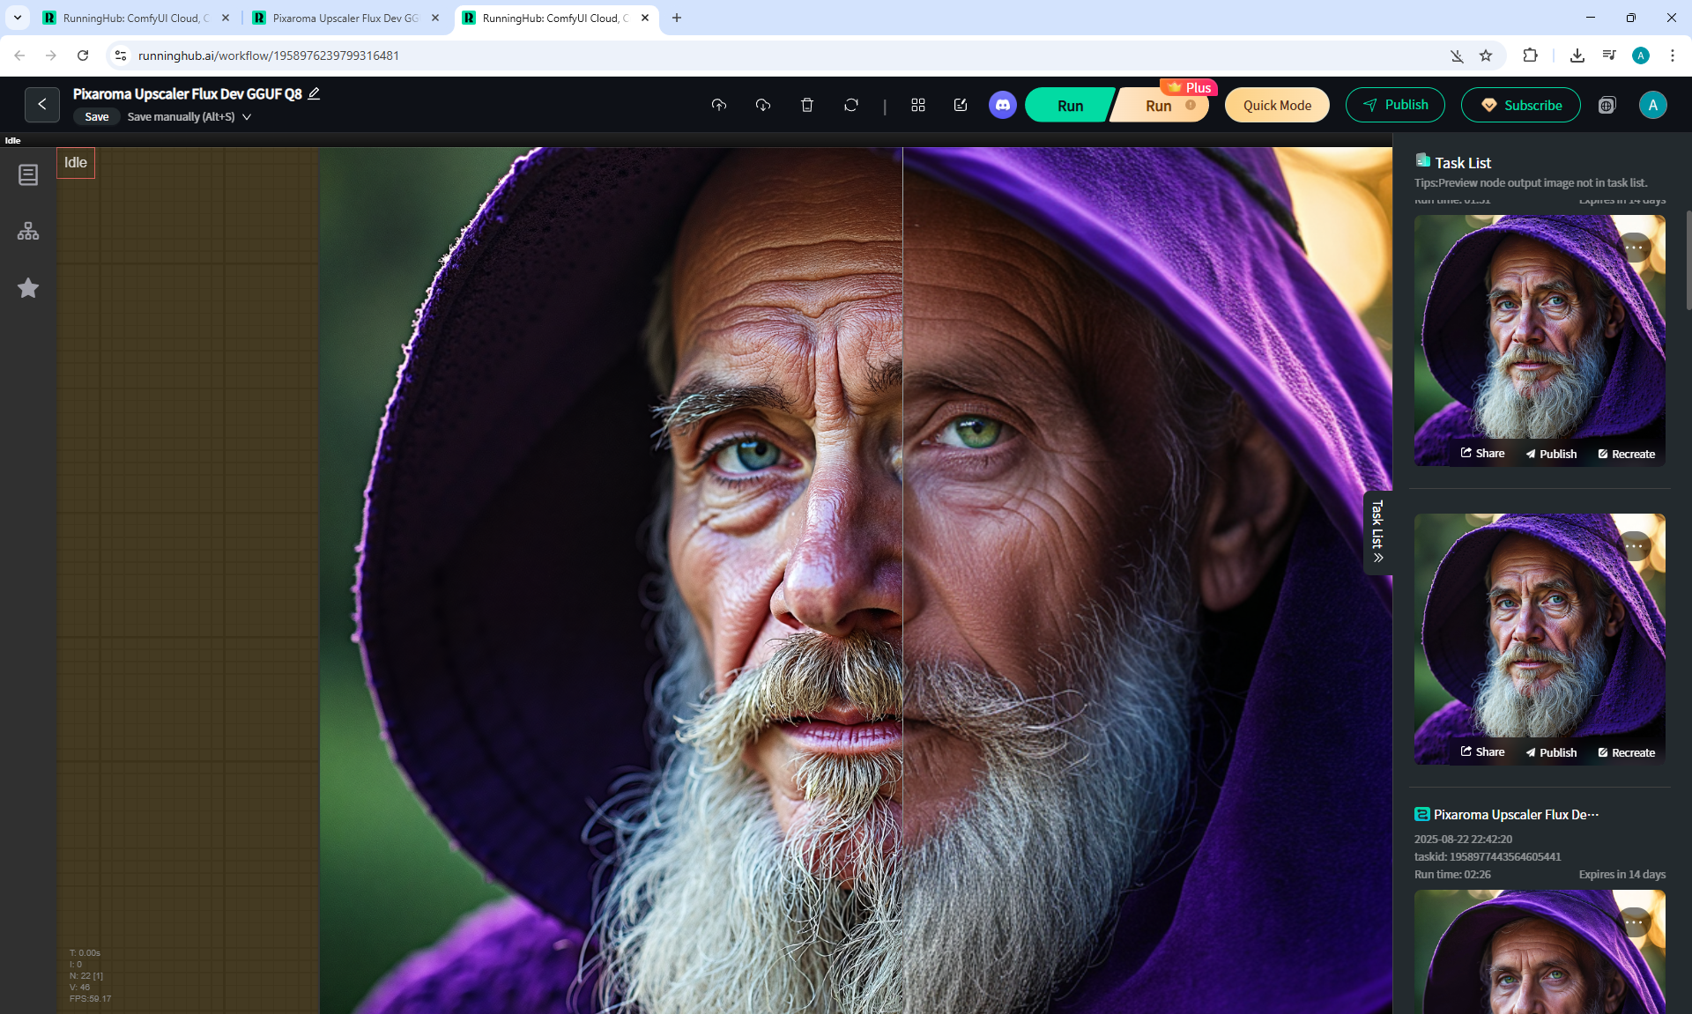Open the grid apps icon
Viewport: 1692px width, 1014px height.
coord(917,105)
